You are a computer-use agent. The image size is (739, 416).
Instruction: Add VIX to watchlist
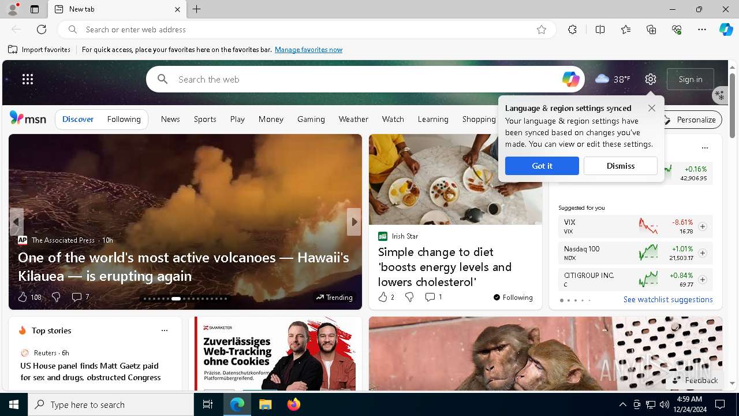click(x=702, y=226)
